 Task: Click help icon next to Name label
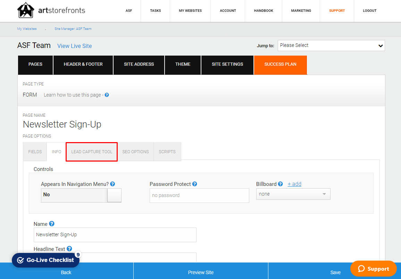pyautogui.click(x=52, y=224)
